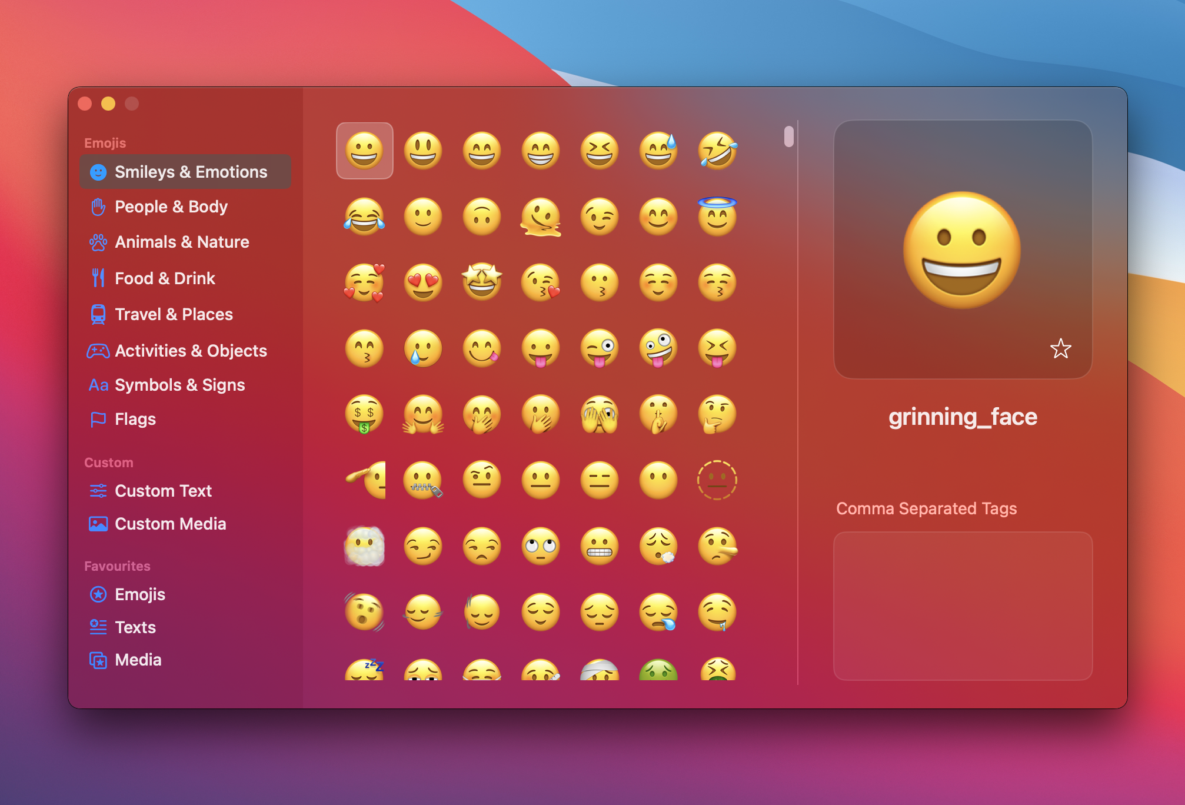Select the zipper-mouth face emoji
The height and width of the screenshot is (805, 1185).
click(423, 480)
